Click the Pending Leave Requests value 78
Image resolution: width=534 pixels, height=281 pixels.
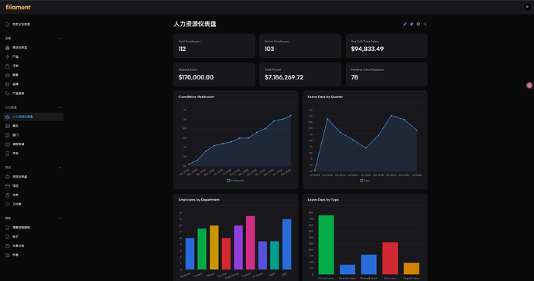point(354,77)
